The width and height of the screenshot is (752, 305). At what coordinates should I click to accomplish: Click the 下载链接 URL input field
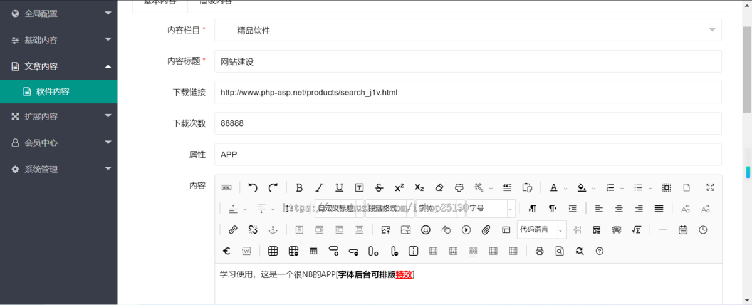point(467,92)
